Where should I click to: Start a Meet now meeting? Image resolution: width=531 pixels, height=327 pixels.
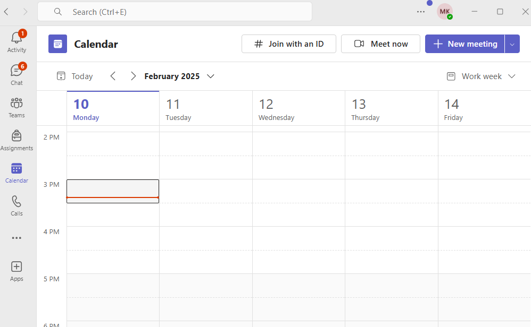point(380,44)
